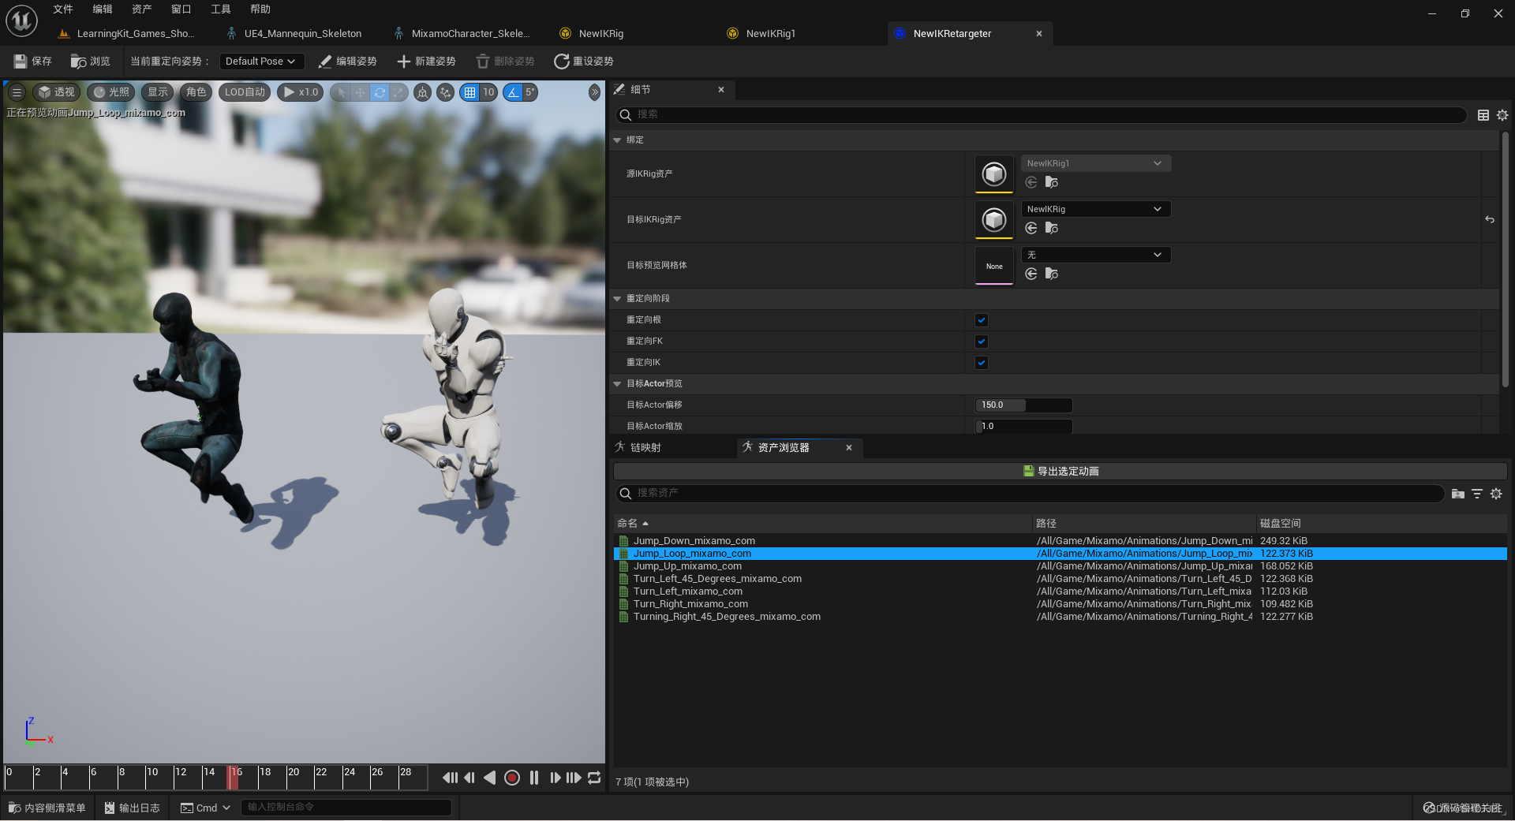Toggle the world/local coordinate system icon
Image resolution: width=1515 pixels, height=821 pixels.
tap(423, 92)
